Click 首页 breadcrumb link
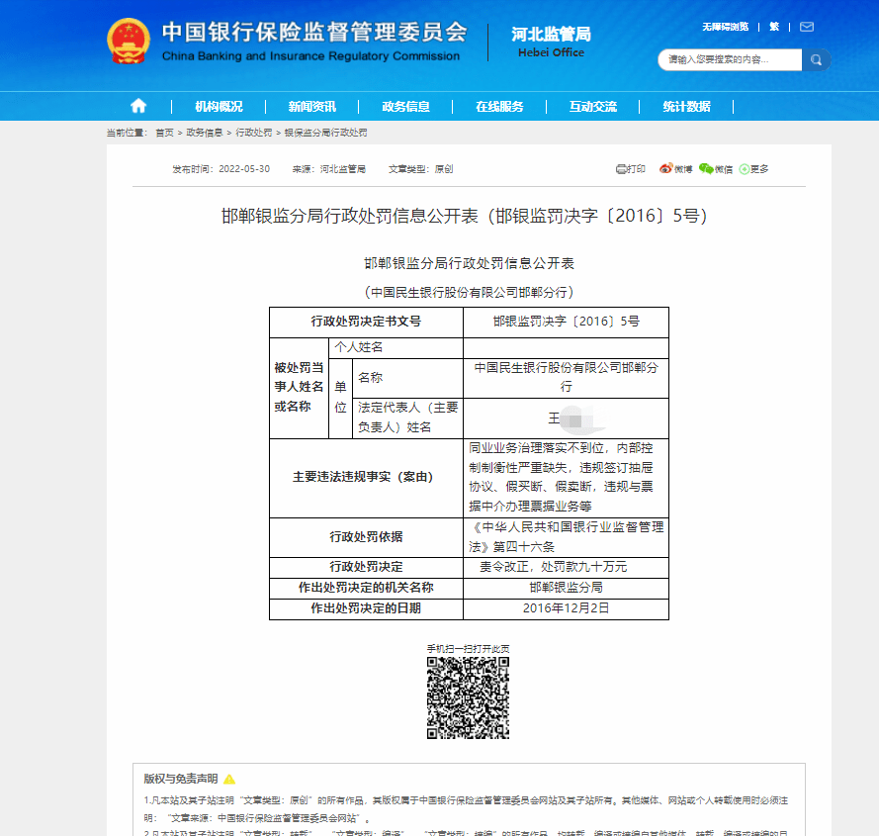The width and height of the screenshot is (879, 836). click(164, 133)
